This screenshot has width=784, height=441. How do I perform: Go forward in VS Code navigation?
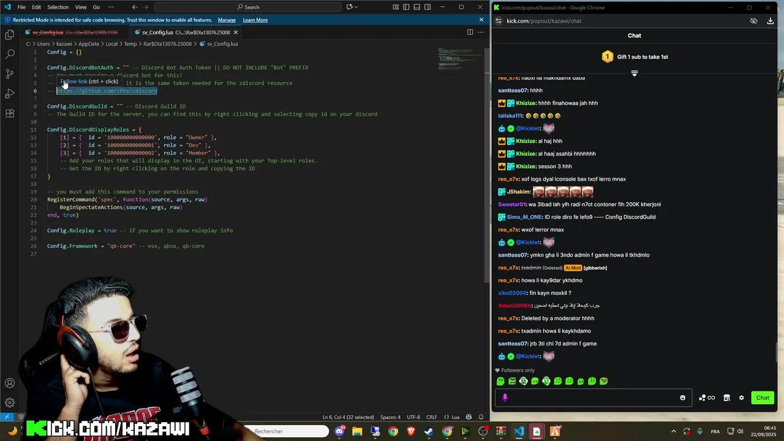[x=147, y=7]
